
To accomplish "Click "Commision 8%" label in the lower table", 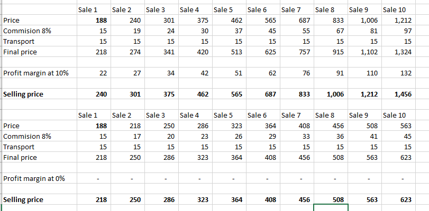I will pyautogui.click(x=28, y=137).
